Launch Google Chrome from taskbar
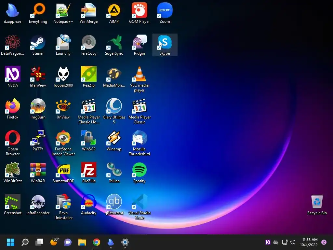333x250 pixels. 96,242
